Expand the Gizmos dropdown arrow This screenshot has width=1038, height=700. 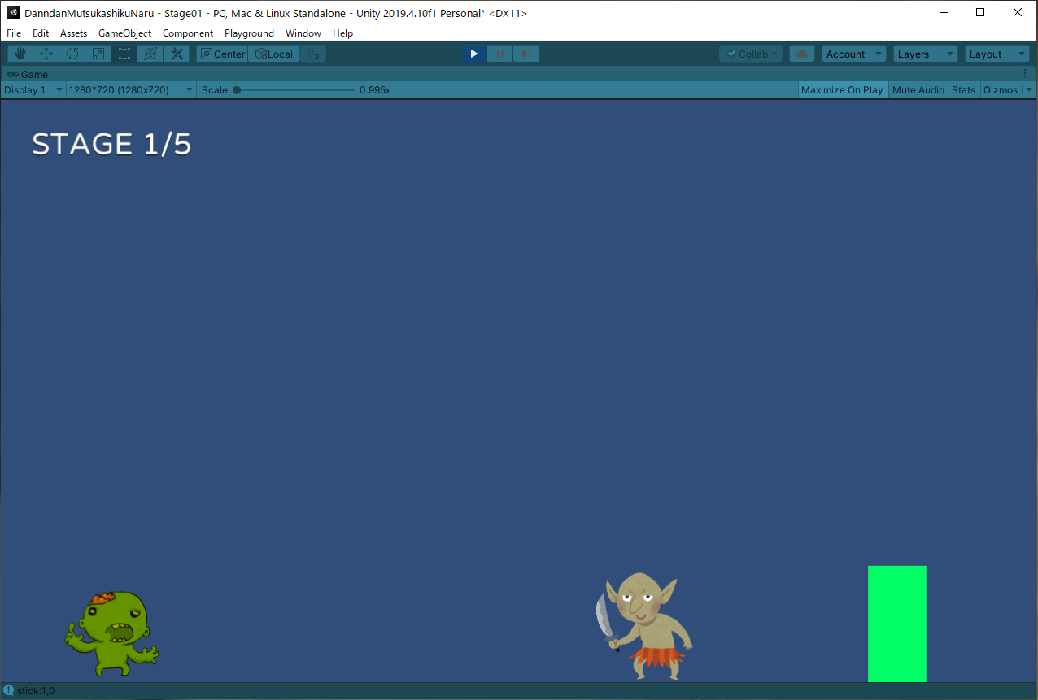click(x=1028, y=89)
